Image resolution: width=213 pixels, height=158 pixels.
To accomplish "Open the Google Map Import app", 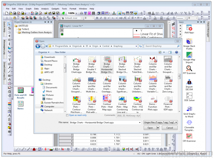I will 189,55.
